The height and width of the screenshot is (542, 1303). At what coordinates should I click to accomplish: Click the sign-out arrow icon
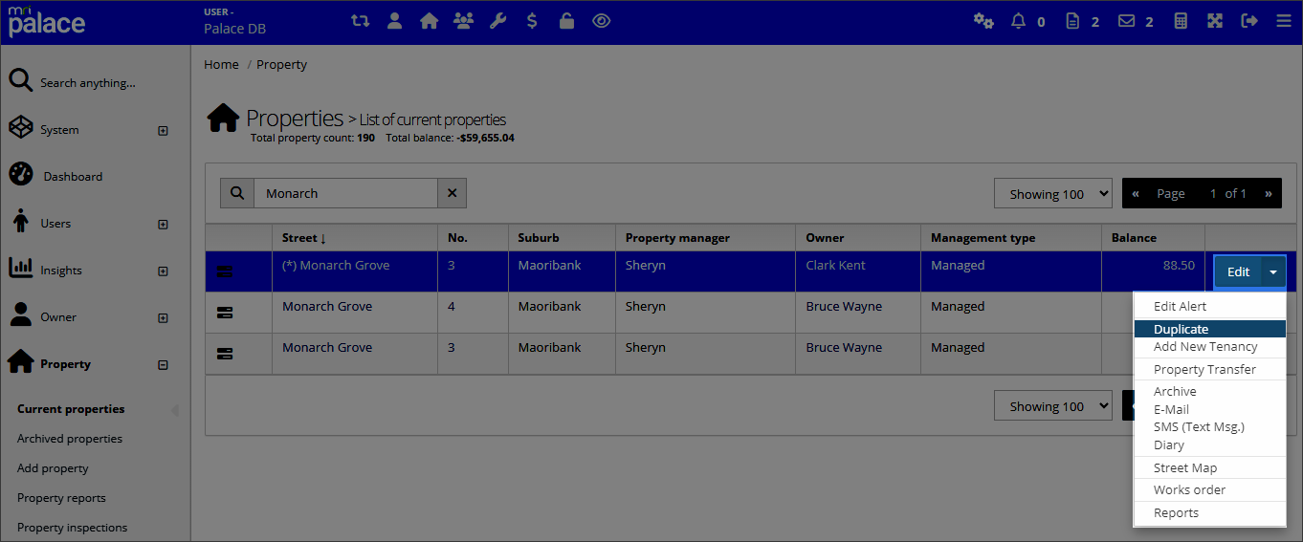click(1249, 20)
